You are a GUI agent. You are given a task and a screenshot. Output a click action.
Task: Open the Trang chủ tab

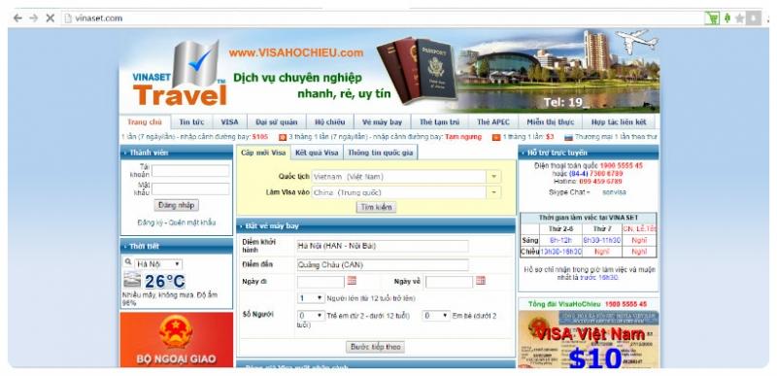(145, 121)
